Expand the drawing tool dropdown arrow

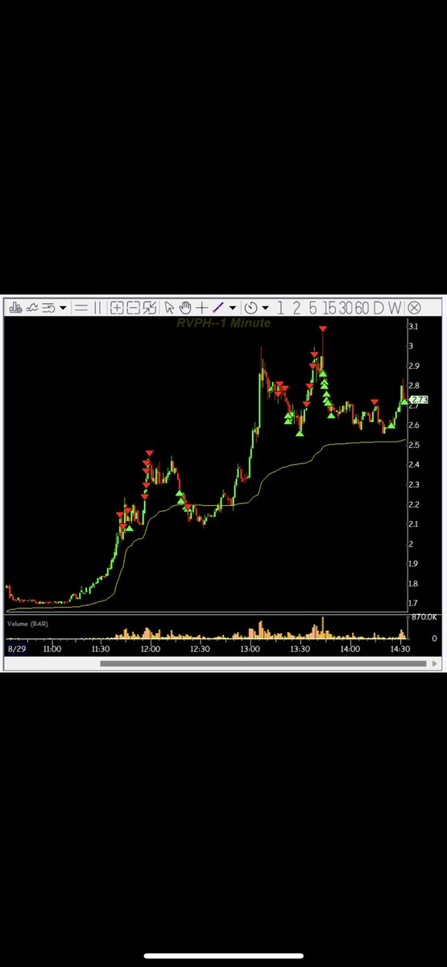pyautogui.click(x=233, y=308)
